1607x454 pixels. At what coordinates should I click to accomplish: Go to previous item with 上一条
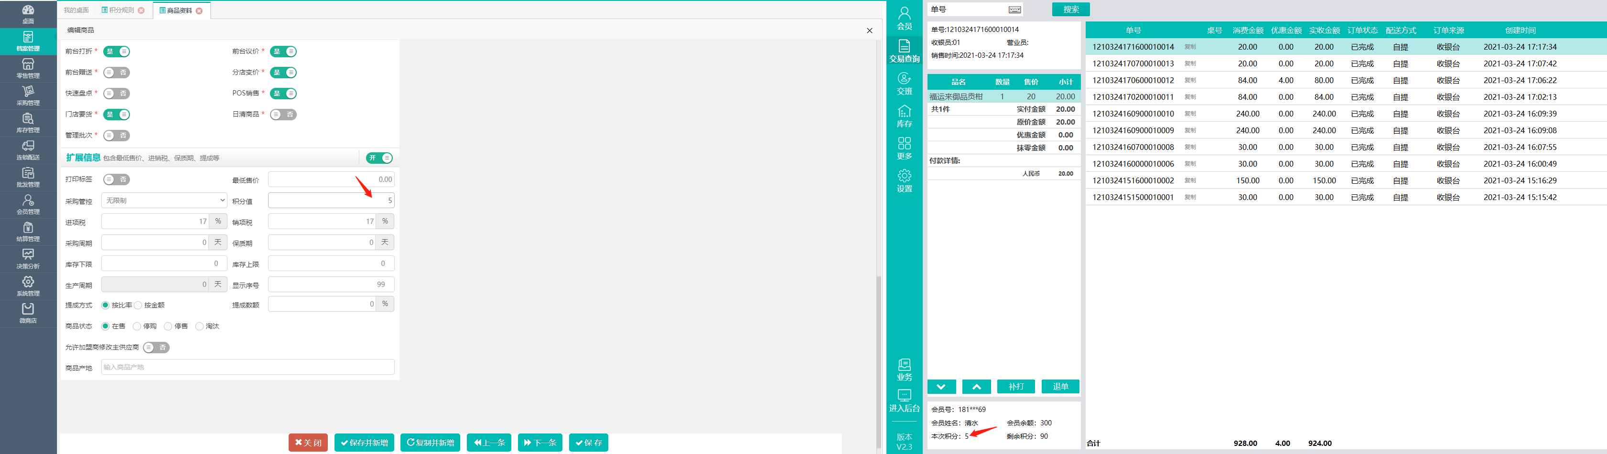(489, 443)
